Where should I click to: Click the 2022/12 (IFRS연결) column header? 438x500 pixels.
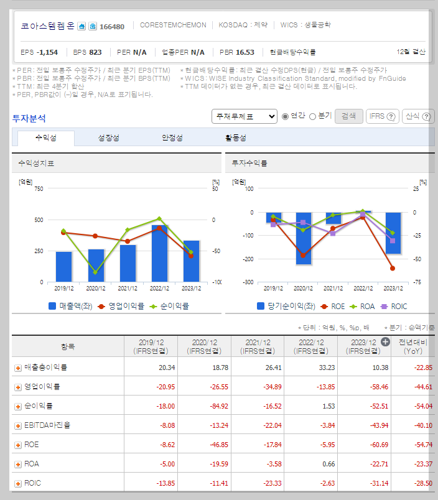pyautogui.click(x=311, y=346)
